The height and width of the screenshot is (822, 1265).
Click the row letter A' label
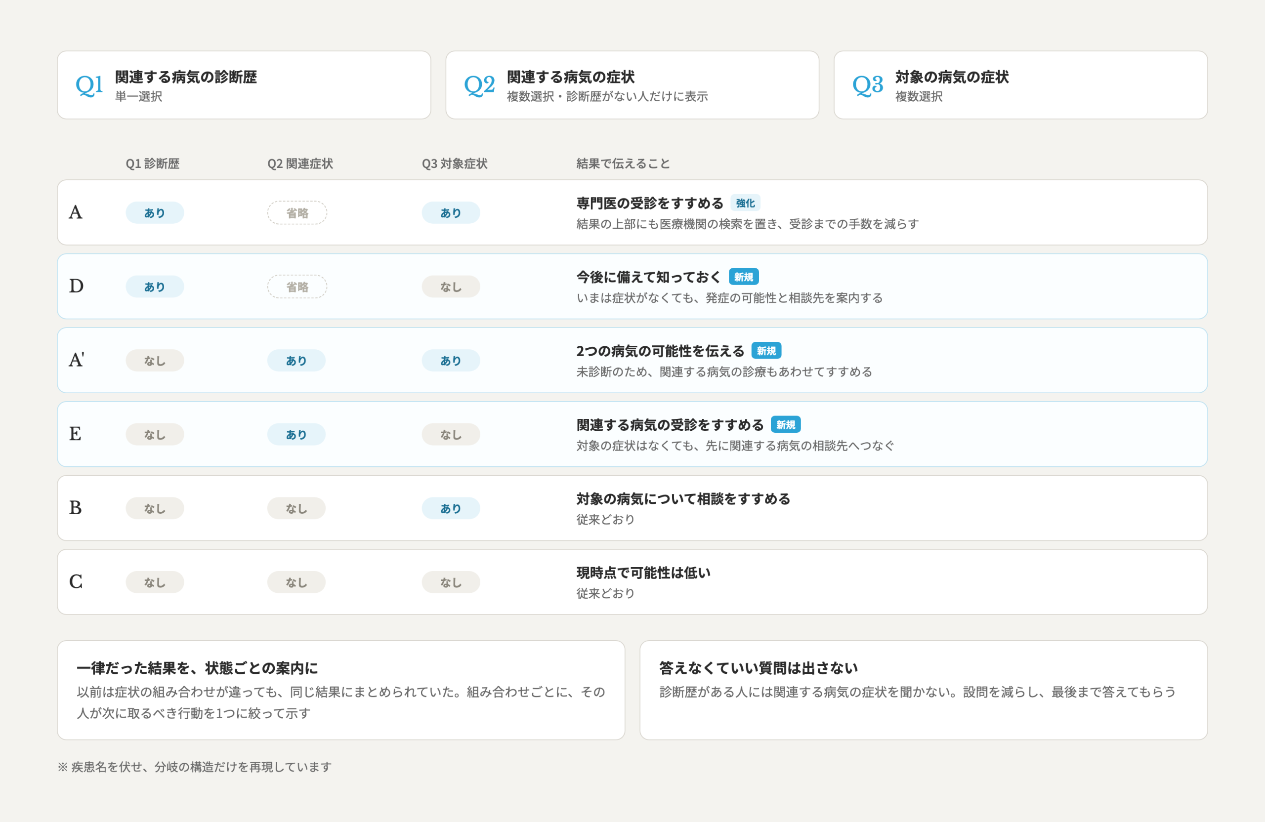[x=77, y=360]
